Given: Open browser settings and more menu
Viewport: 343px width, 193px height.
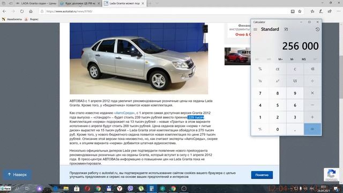Looking at the screenshot, I should 338,11.
